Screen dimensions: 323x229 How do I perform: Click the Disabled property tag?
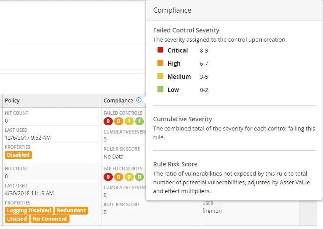(x=18, y=155)
